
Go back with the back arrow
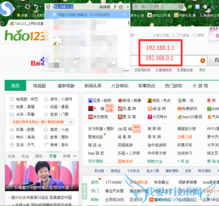(x=19, y=7)
